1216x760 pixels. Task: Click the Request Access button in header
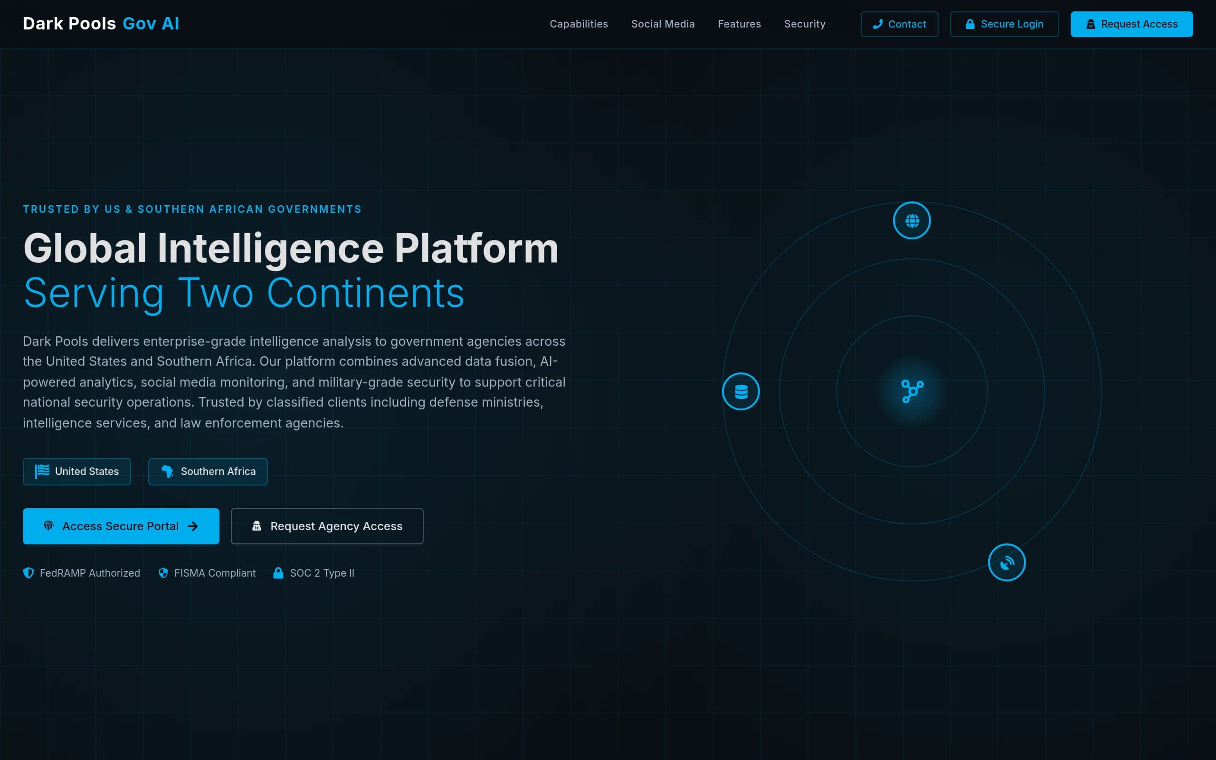pos(1131,24)
